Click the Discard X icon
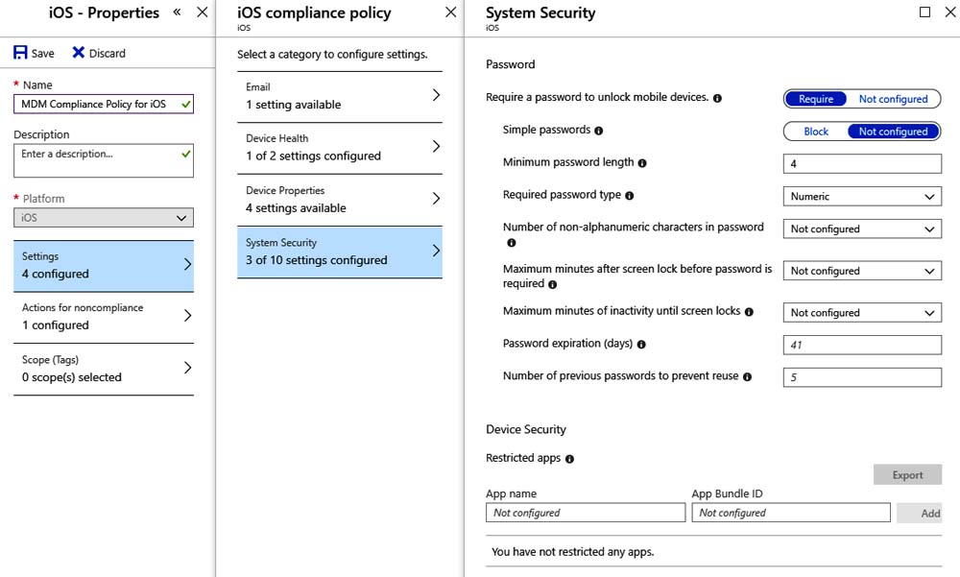Viewport: 960px width, 577px height. coord(79,53)
